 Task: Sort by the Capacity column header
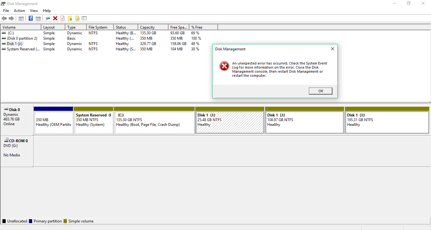(x=153, y=27)
